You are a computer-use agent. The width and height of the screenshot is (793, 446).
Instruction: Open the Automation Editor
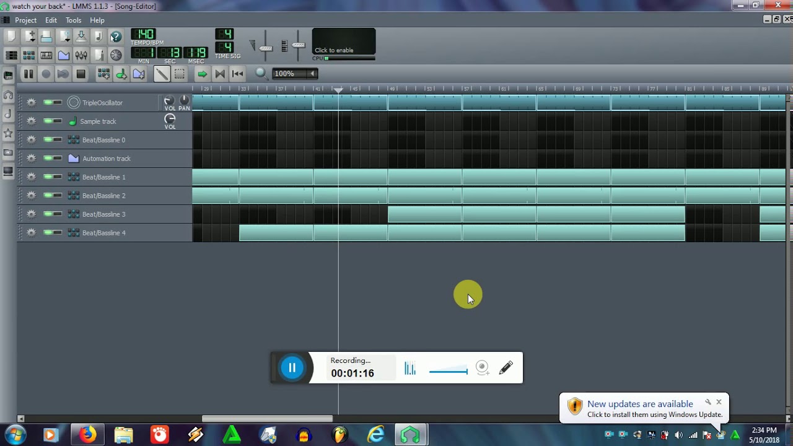[63, 55]
